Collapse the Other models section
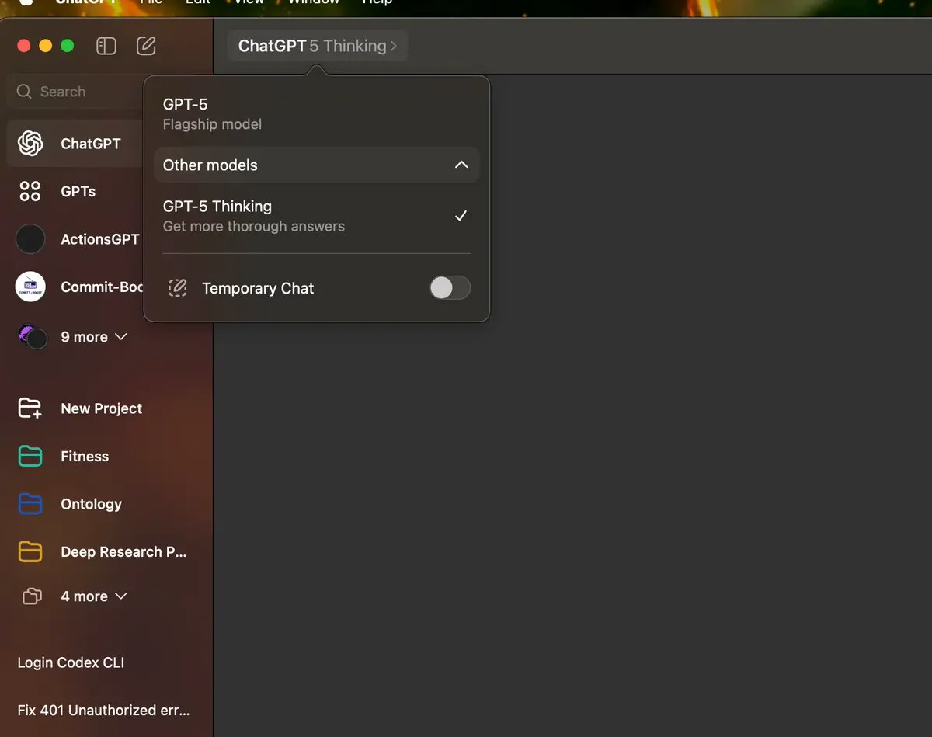Image resolution: width=932 pixels, height=737 pixels. (317, 165)
